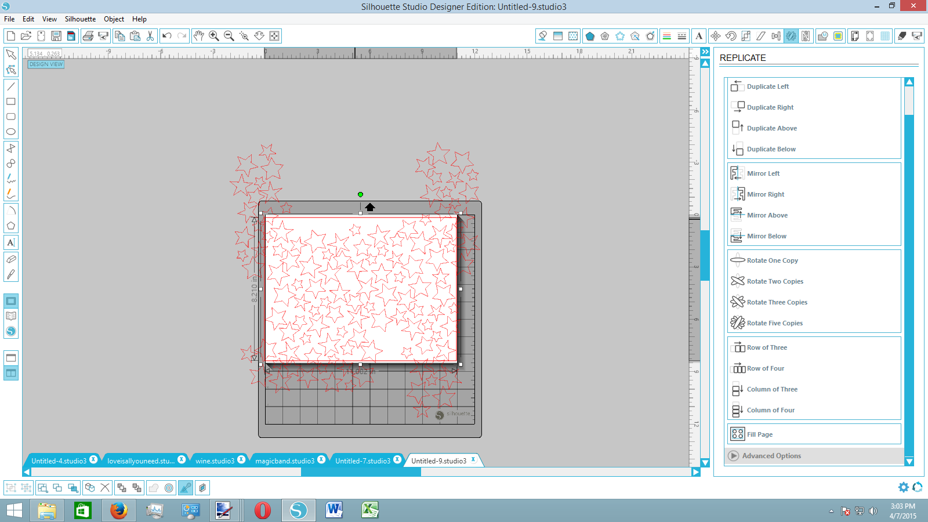
Task: Collapse the side panel double-arrow
Action: [705, 52]
